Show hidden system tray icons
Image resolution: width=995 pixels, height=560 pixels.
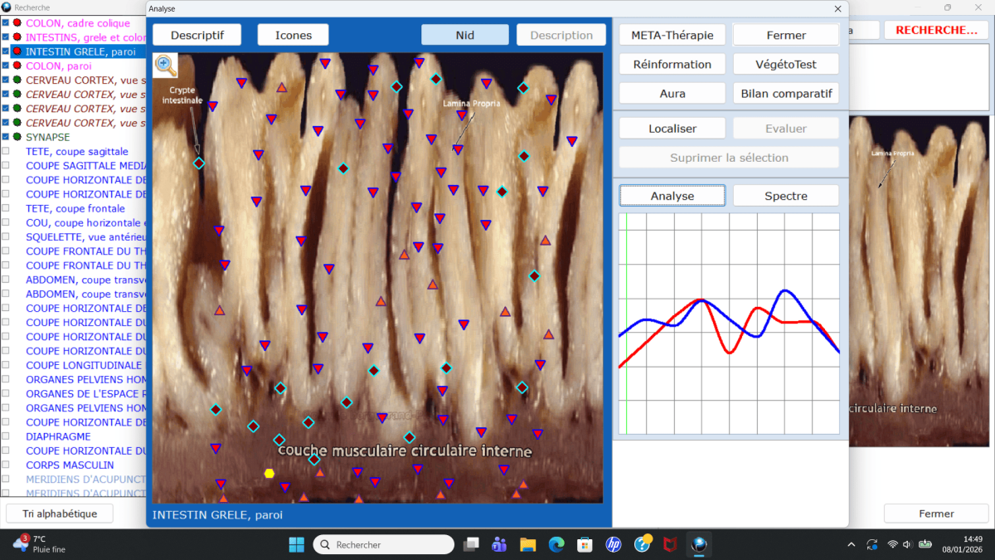click(852, 544)
